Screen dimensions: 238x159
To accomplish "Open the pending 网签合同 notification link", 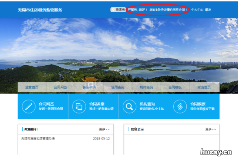I will [168, 10].
